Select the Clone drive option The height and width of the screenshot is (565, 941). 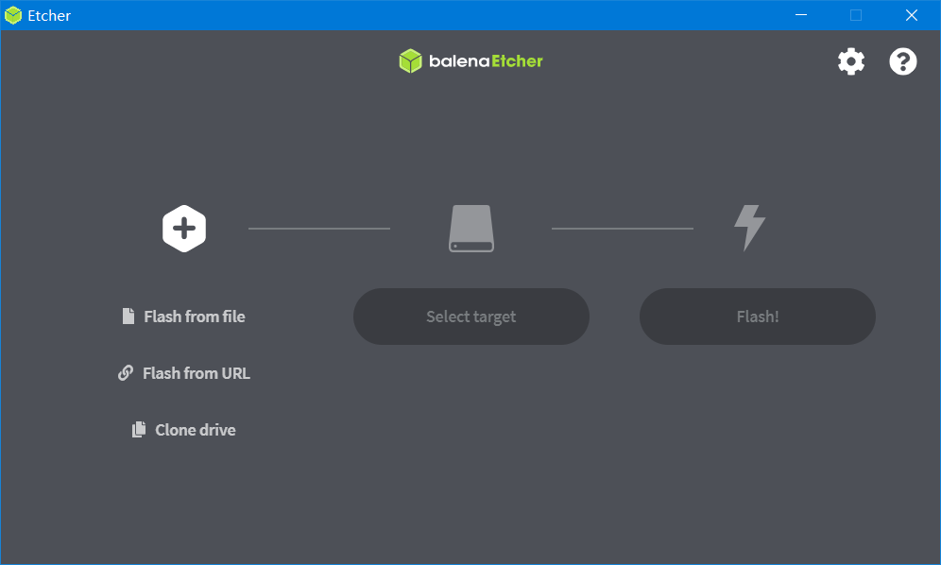(x=195, y=430)
